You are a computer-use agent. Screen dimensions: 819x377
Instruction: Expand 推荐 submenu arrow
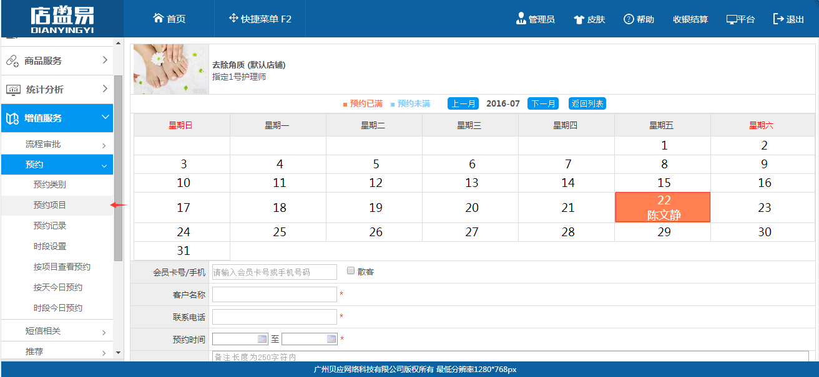pos(104,353)
